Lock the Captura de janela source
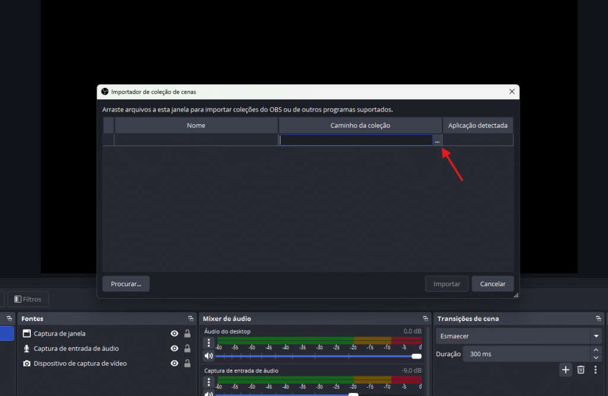 coord(187,334)
